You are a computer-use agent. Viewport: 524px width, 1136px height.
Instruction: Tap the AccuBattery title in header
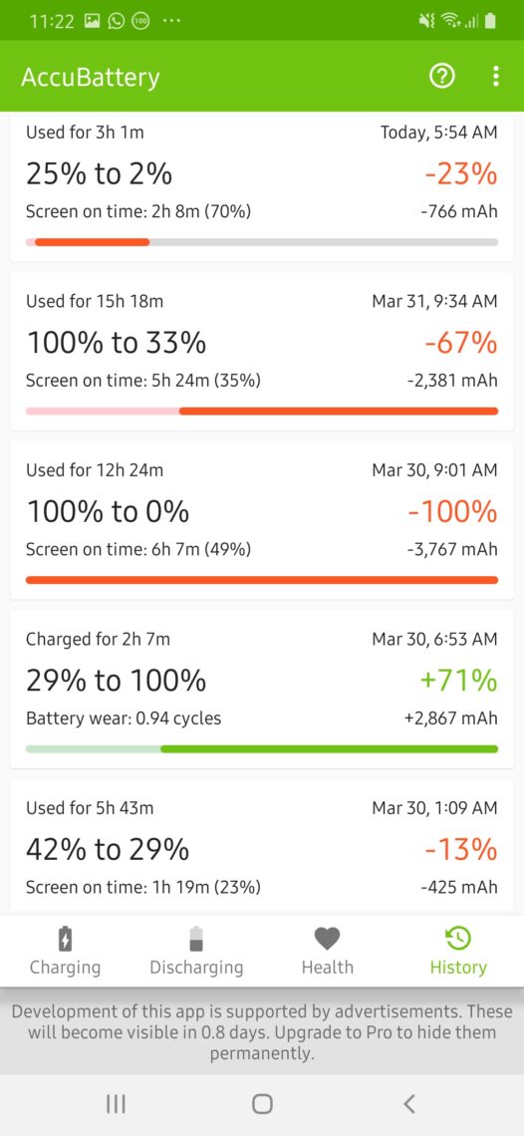pyautogui.click(x=91, y=77)
